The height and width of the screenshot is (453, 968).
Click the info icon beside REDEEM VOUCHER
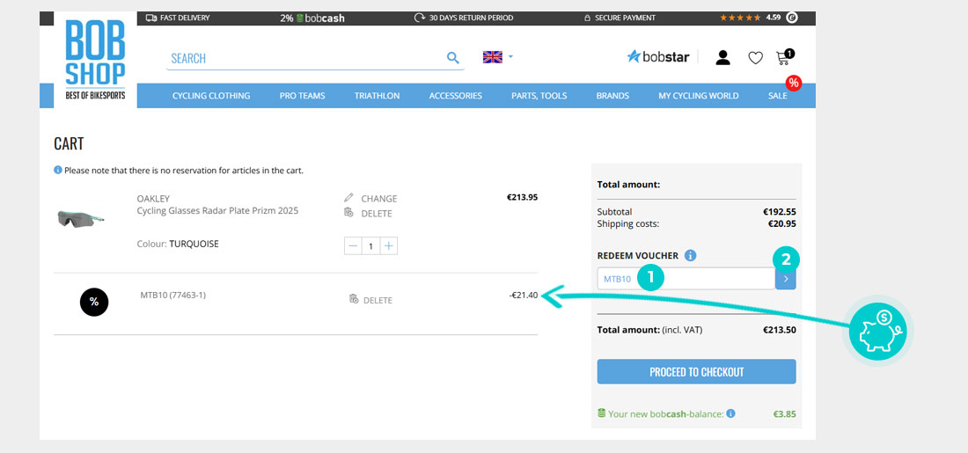pyautogui.click(x=690, y=255)
